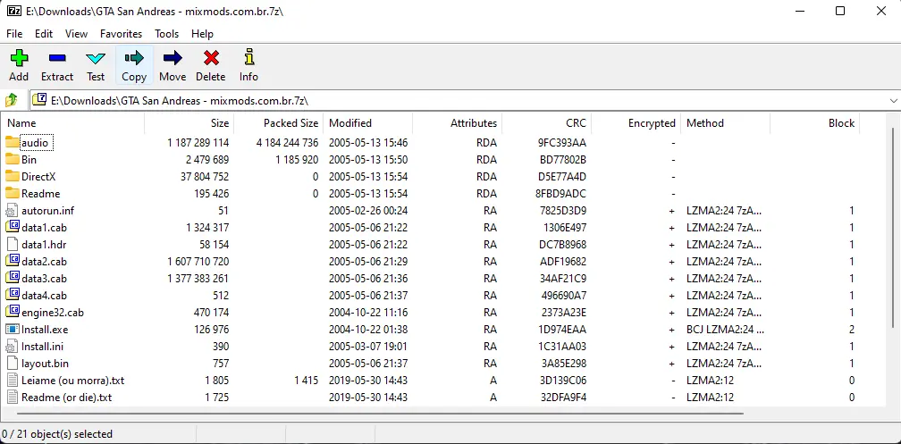
Task: Select the Readme folder icon
Action: coord(13,193)
